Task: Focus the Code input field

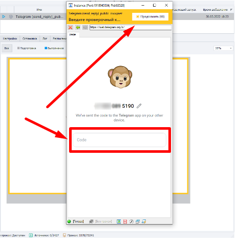Action: click(119, 140)
